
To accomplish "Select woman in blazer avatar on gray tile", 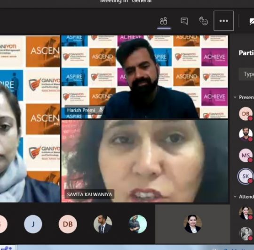I will [x=192, y=224].
